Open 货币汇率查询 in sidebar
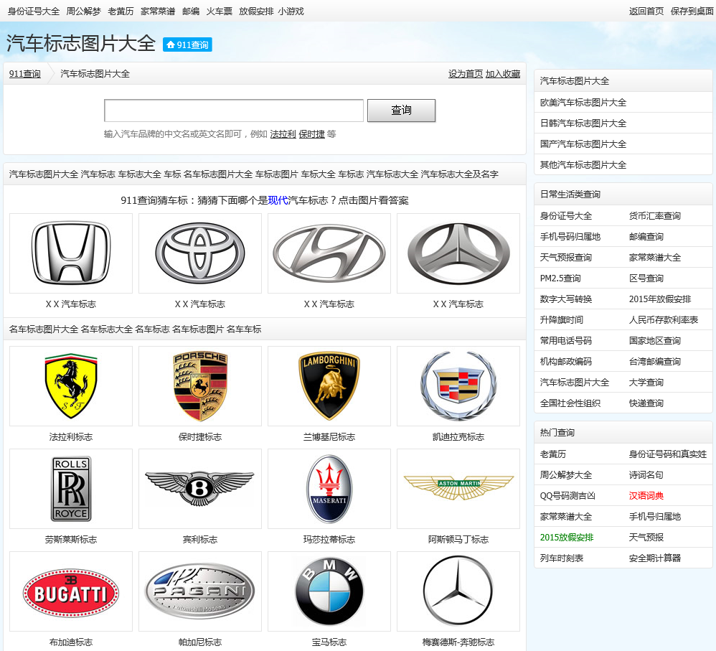Screen dimensions: 716x651 pyautogui.click(x=655, y=215)
